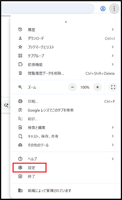The image size is (122, 200).
Task: Expand the キャスト、保存、共有 submenu arrow
Action: point(113,136)
